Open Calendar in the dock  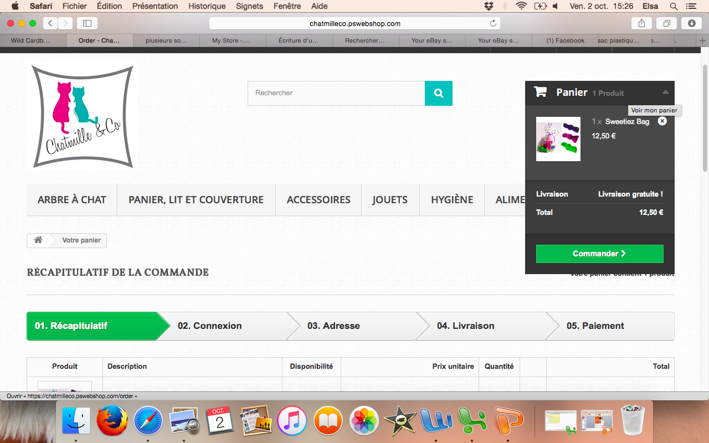pos(220,421)
